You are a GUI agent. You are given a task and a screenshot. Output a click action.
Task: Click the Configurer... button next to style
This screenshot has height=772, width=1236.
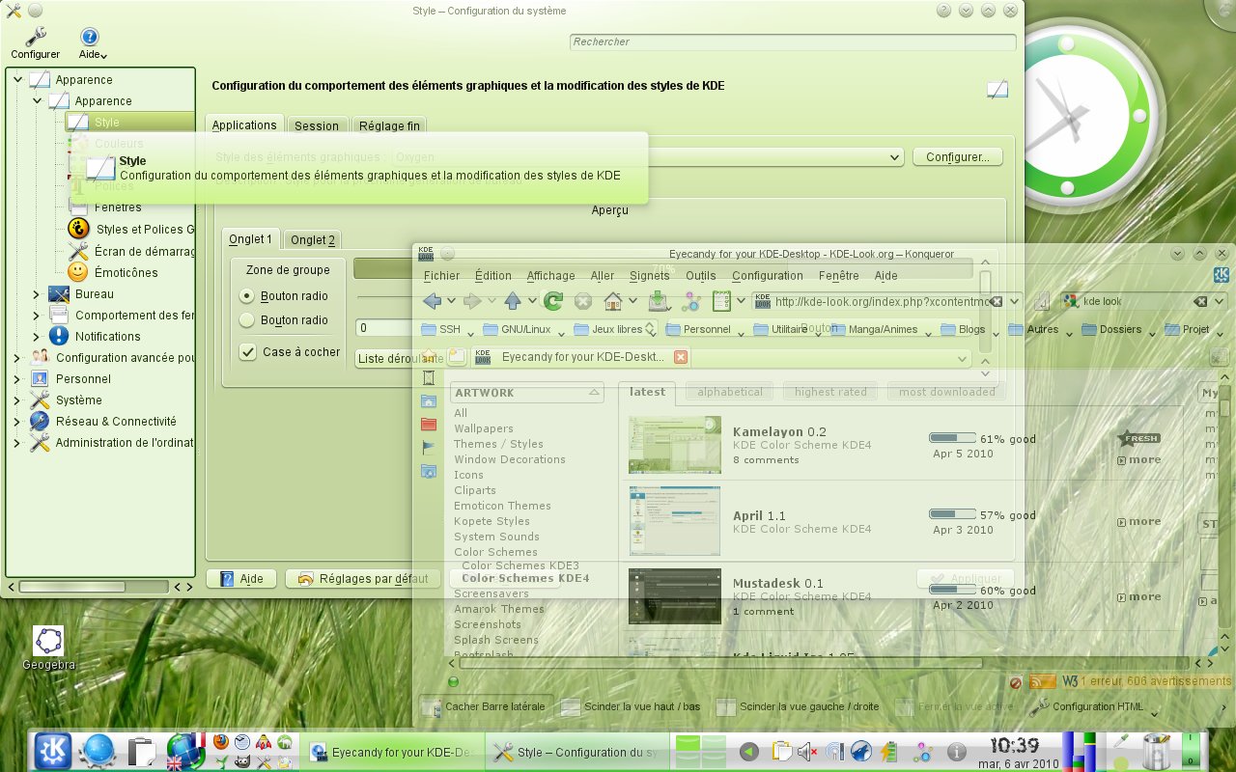(958, 156)
